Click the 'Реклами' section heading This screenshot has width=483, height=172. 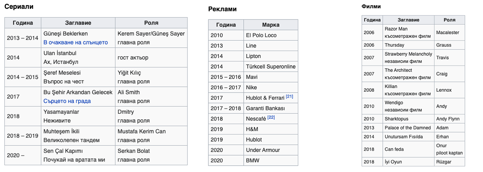[222, 9]
